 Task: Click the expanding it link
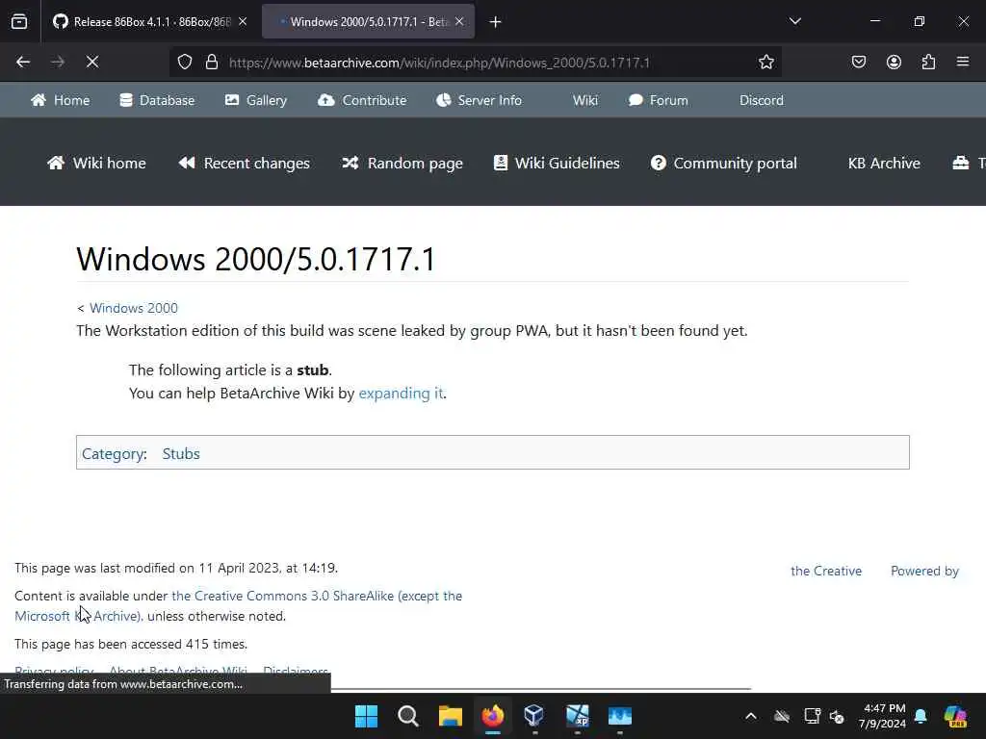401,394
